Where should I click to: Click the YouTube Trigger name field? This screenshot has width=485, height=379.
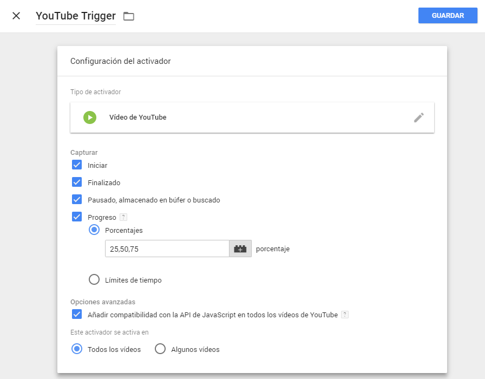click(x=76, y=16)
